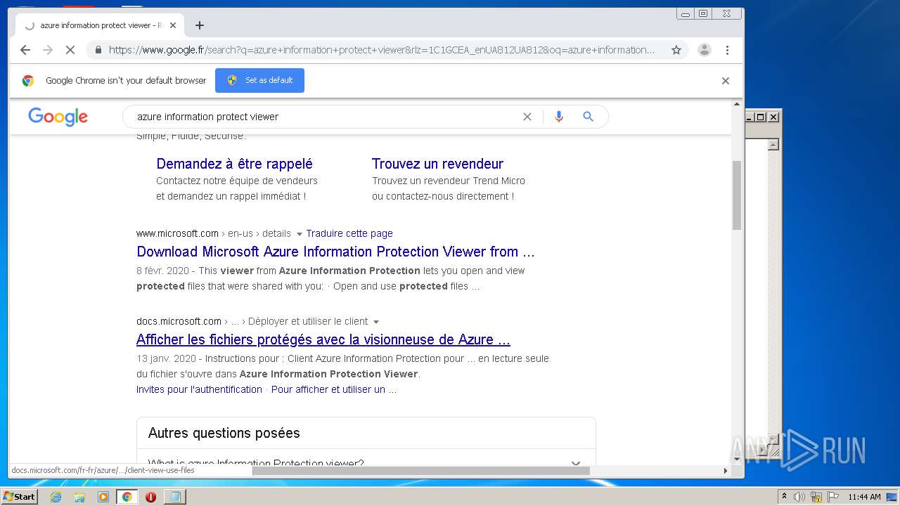
Task: Open a new tab with the plus button
Action: pyautogui.click(x=200, y=25)
